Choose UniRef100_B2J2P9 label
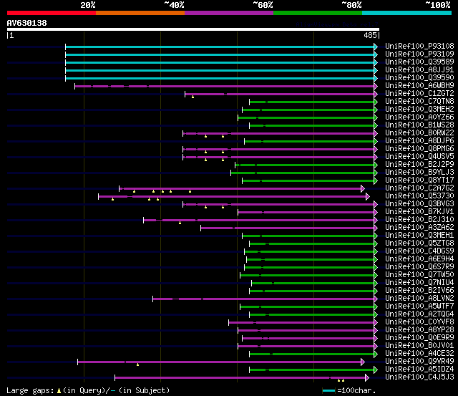This screenshot has height=396, width=458. pyautogui.click(x=419, y=165)
